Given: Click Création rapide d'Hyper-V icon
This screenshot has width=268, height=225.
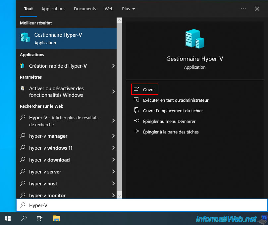Looking at the screenshot, I should pos(23,66).
